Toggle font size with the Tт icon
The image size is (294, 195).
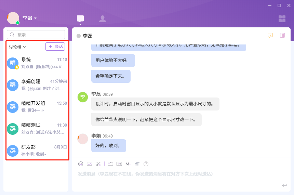click(x=137, y=164)
